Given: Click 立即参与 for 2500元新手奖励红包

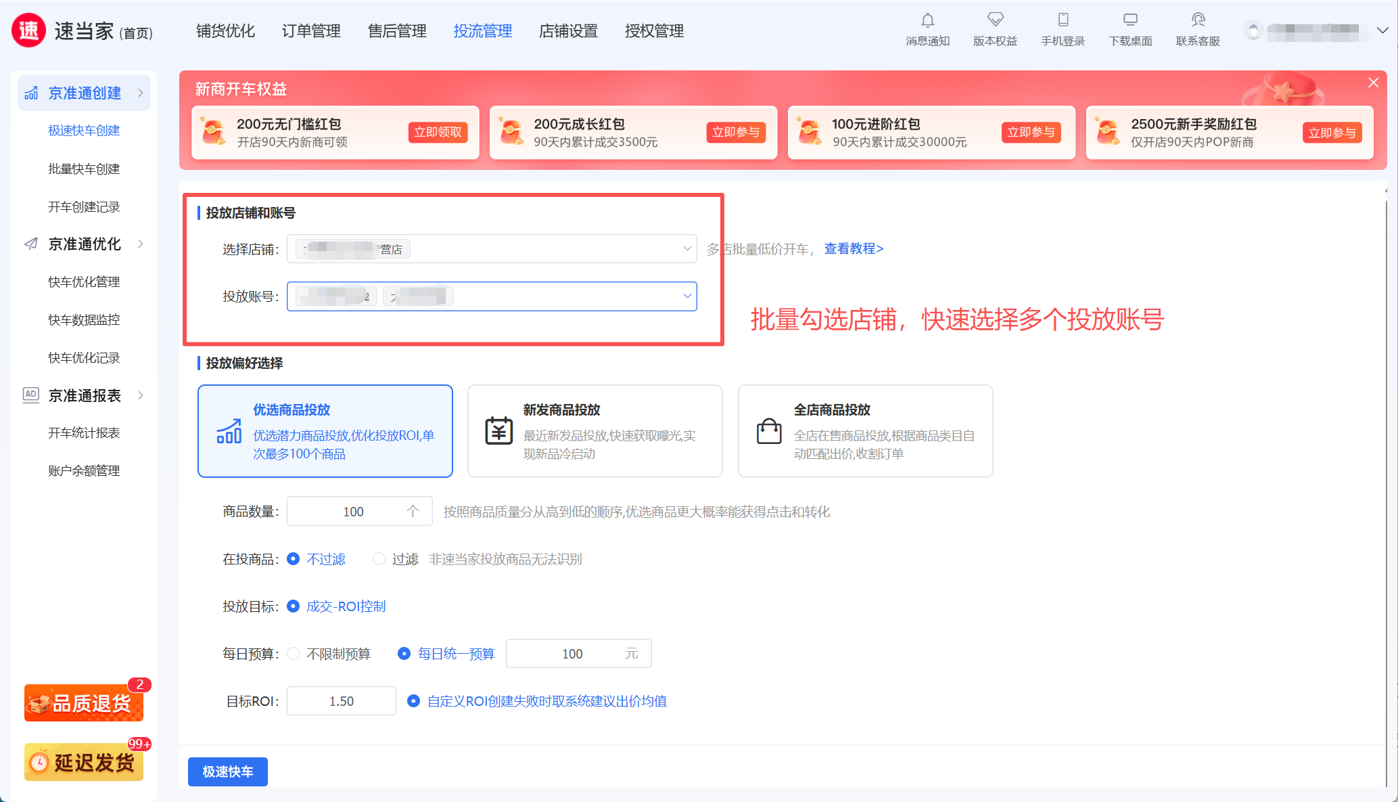Looking at the screenshot, I should pyautogui.click(x=1332, y=133).
